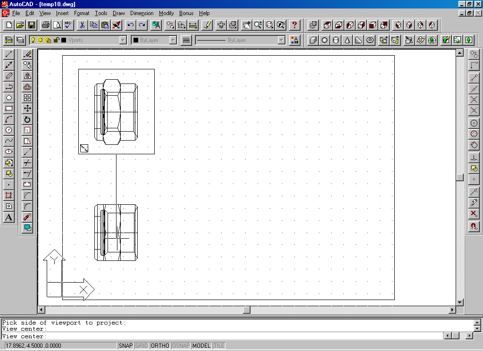This screenshot has height=351, width=483.
Task: Select the Spline draw tool
Action: tap(8, 141)
